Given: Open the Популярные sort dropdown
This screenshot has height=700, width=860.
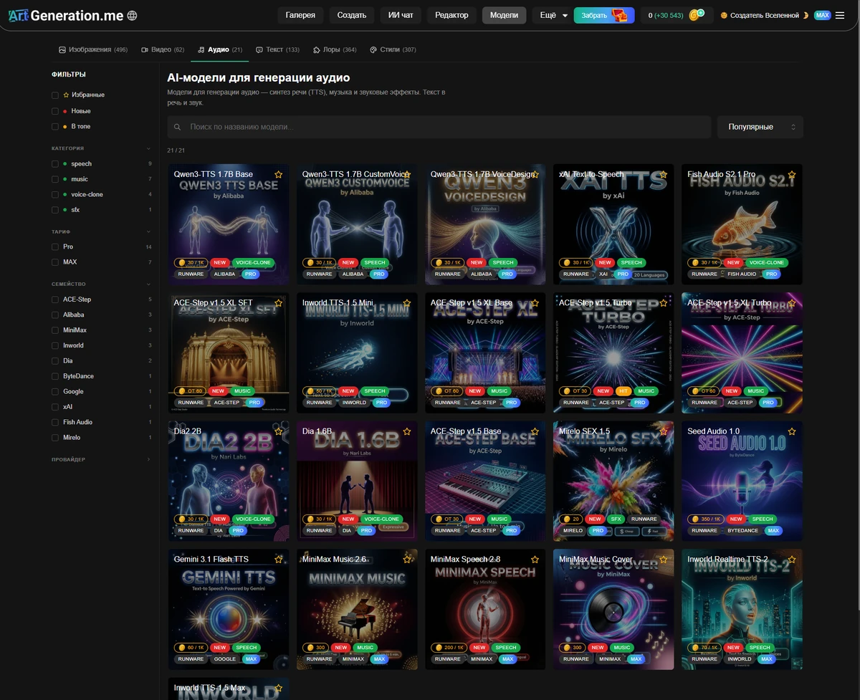Looking at the screenshot, I should click(760, 127).
